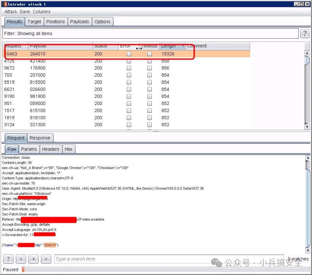
Task: Toggle Error checkbox for payload 176900
Action: (129, 68)
